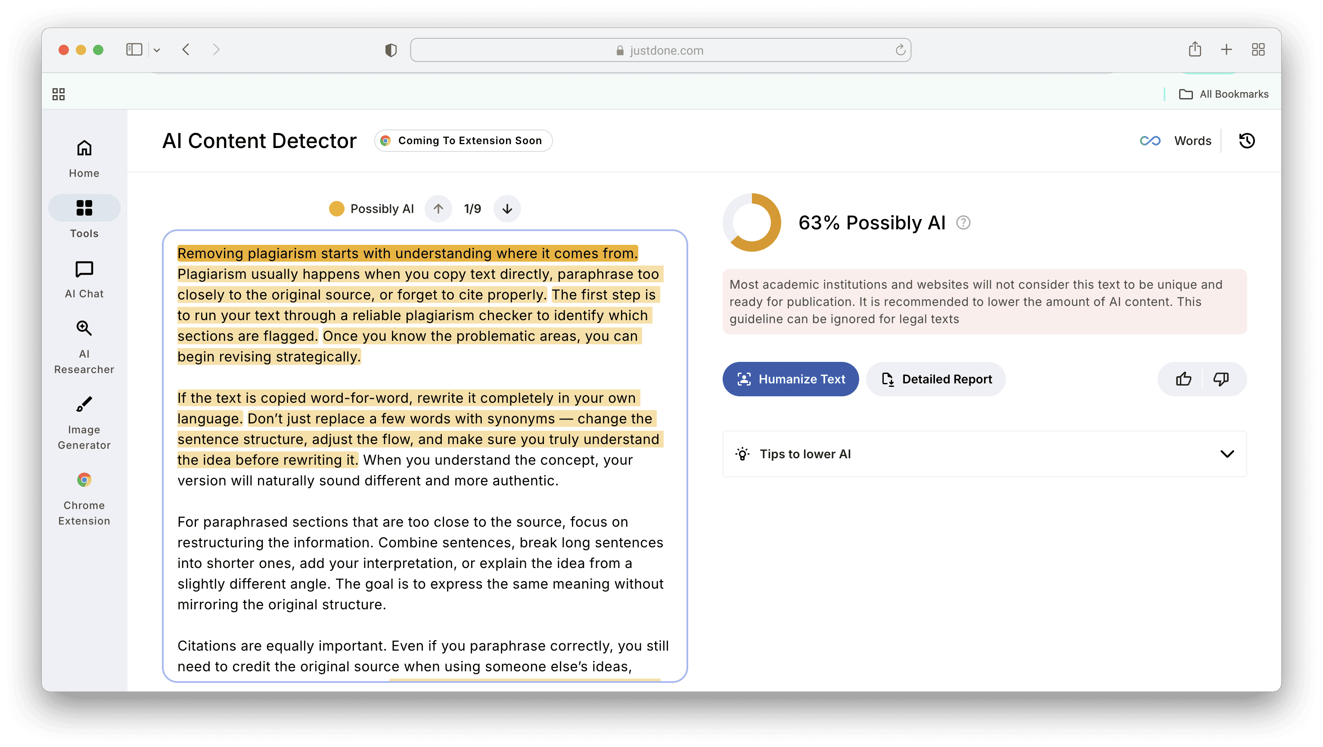Image resolution: width=1323 pixels, height=747 pixels.
Task: Click the thumbs up feedback icon
Action: click(x=1183, y=379)
